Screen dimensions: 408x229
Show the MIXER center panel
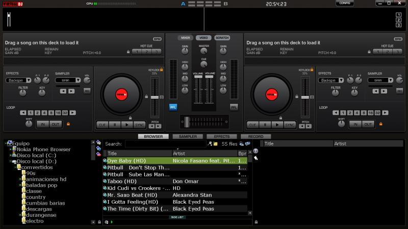[x=186, y=38]
